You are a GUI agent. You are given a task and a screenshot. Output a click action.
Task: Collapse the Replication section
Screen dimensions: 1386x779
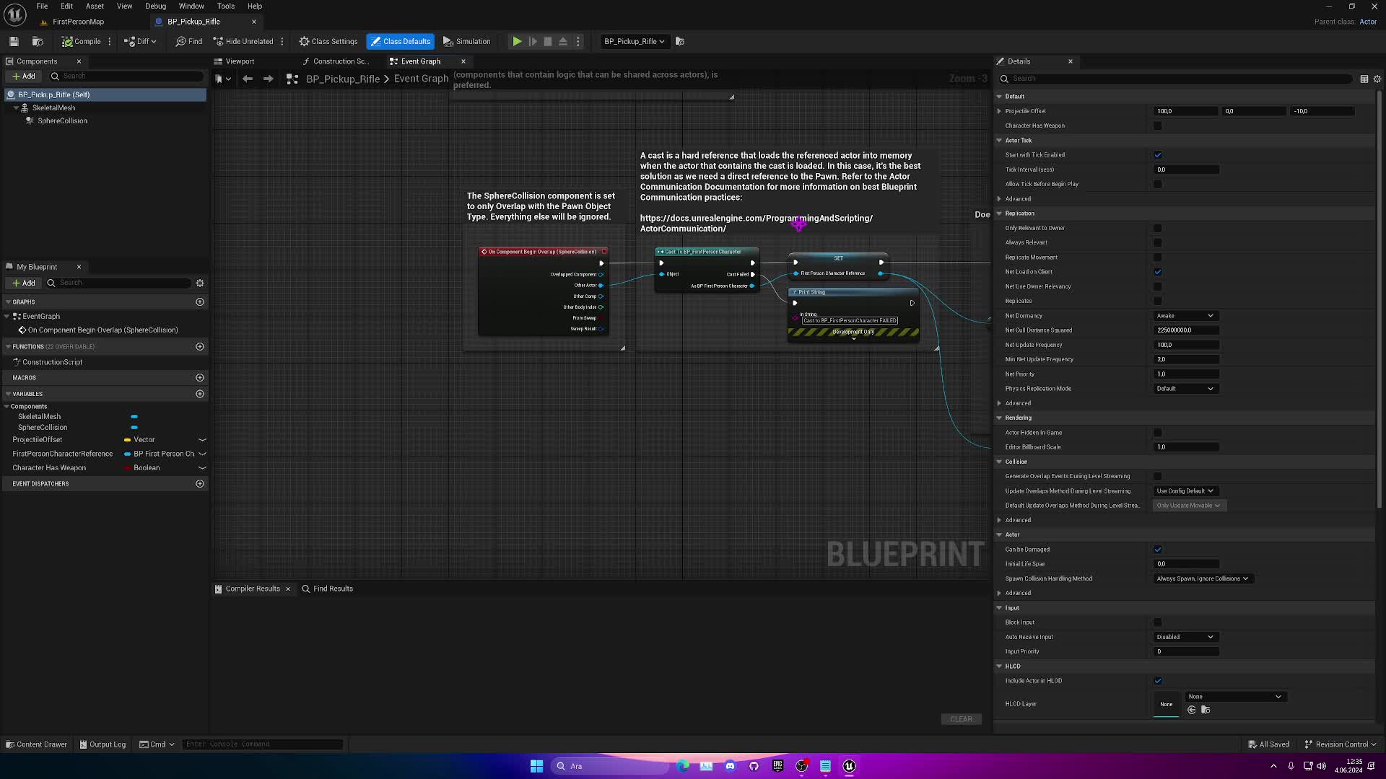(x=1000, y=214)
